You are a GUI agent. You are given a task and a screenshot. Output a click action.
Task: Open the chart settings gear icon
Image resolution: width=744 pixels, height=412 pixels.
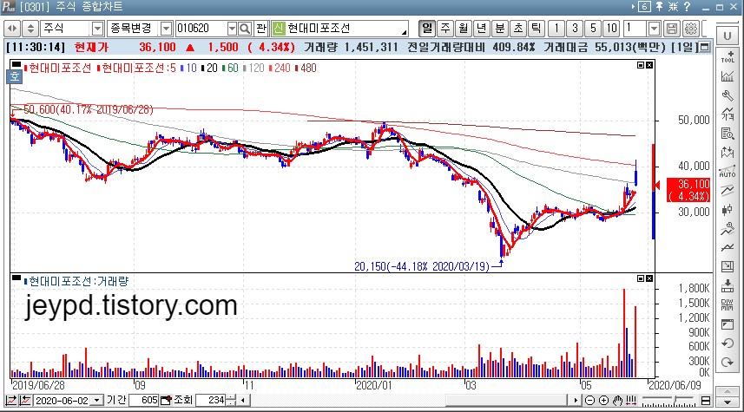coord(691,29)
